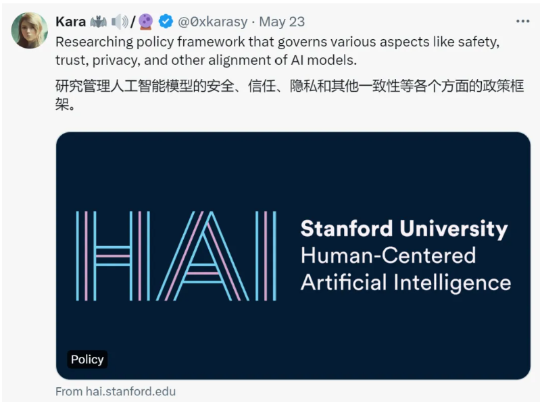The height and width of the screenshot is (402, 540).
Task: Click the @0xkarasy handle
Action: coord(212,22)
